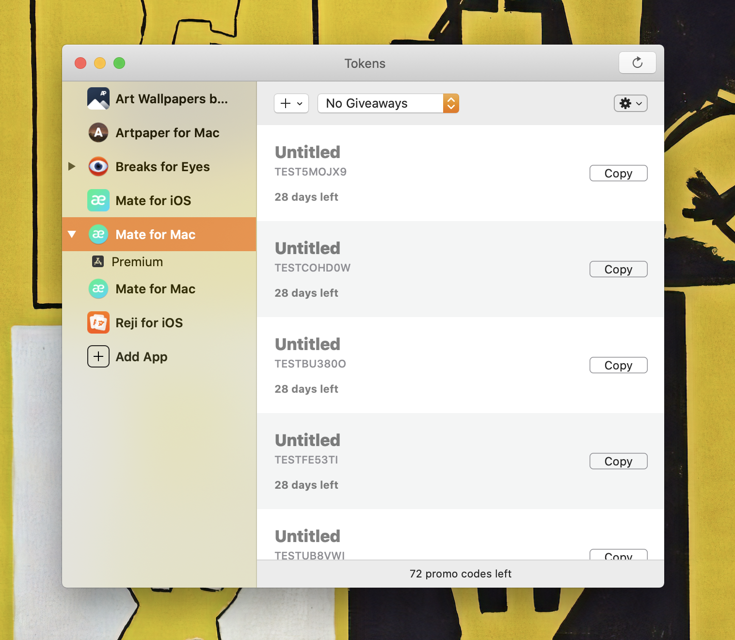Screen dimensions: 735x640
Task: Click the Tokens window title
Action: pos(365,64)
